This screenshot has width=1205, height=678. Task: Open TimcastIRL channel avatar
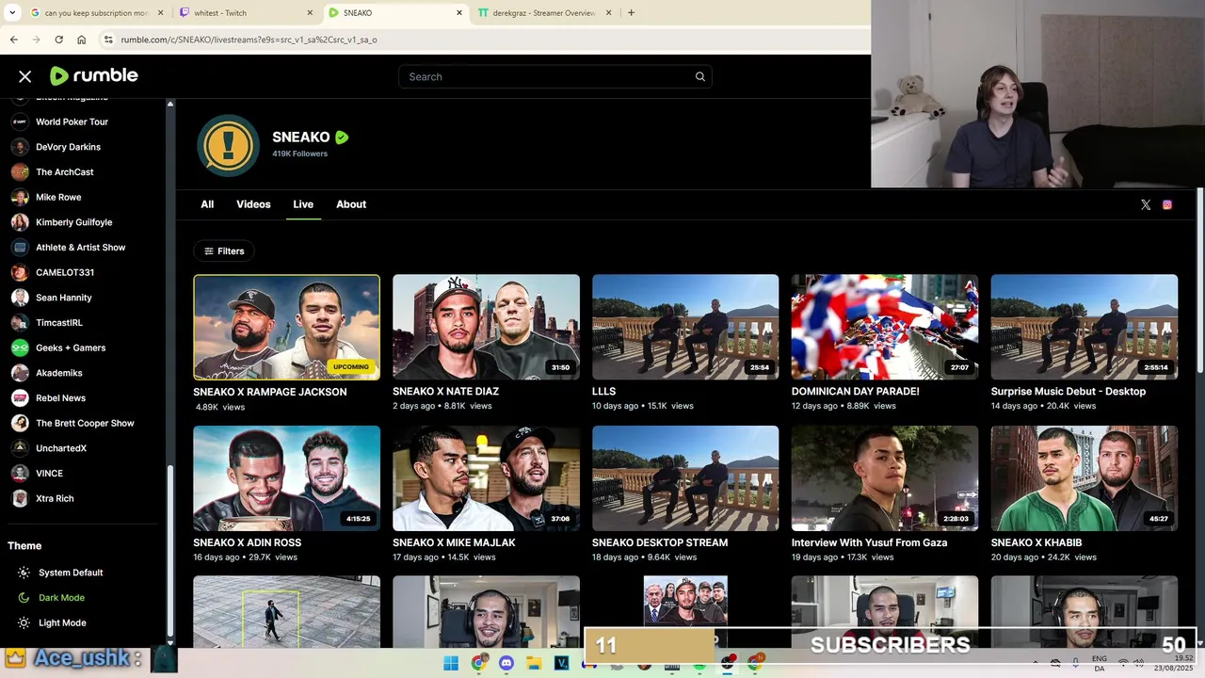click(x=20, y=323)
